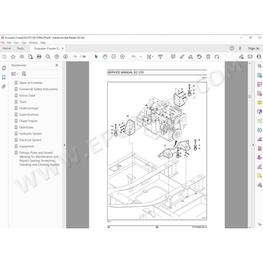Bookmark file with the star icon

point(13,57)
